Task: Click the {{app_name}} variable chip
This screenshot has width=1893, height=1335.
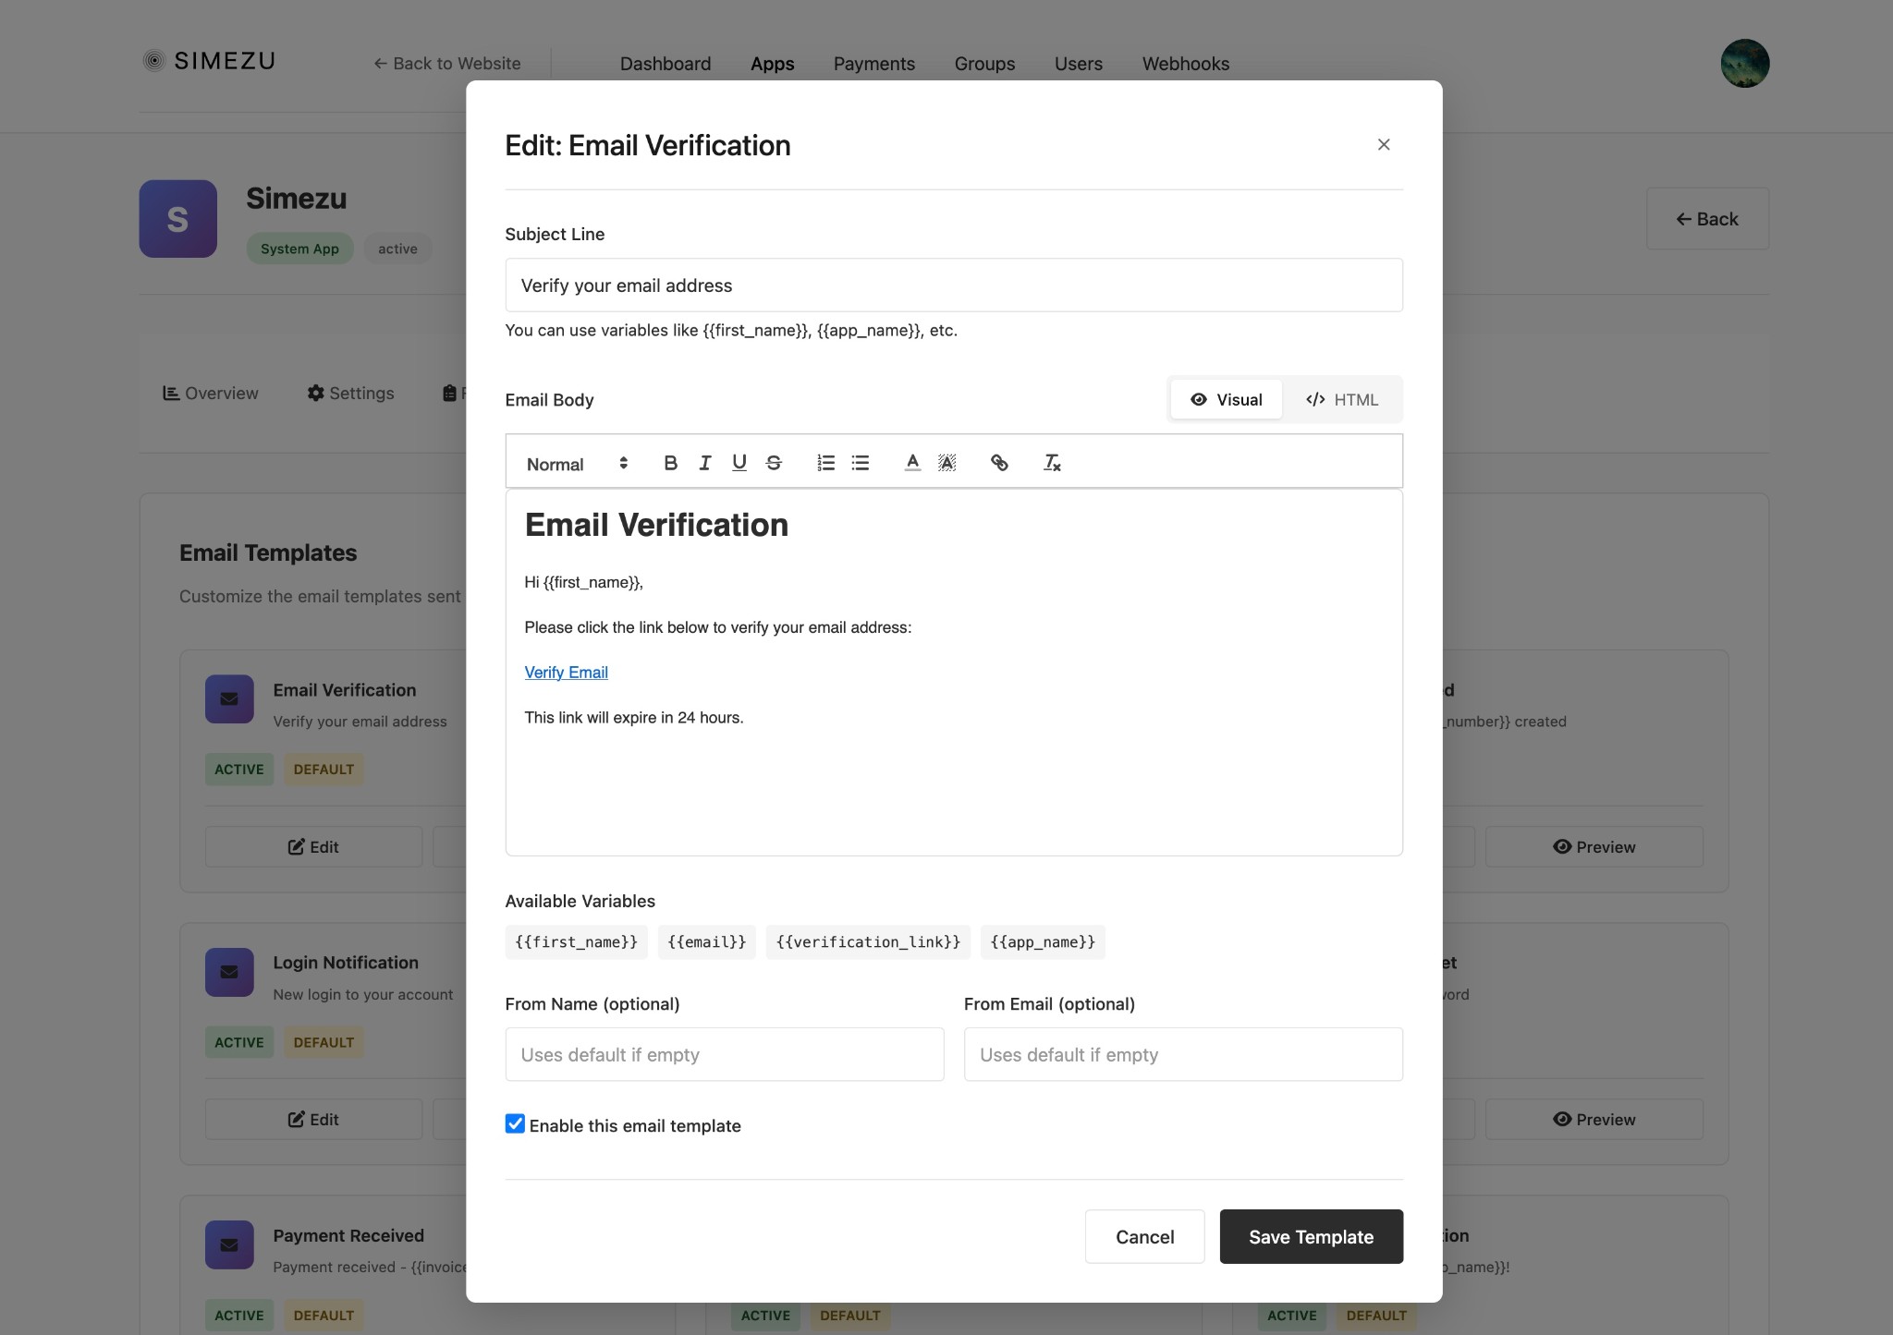Action: [x=1043, y=942]
